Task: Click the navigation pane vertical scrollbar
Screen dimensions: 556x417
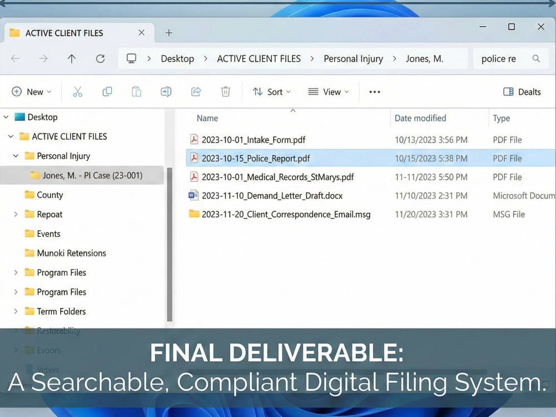Action: coord(170,244)
